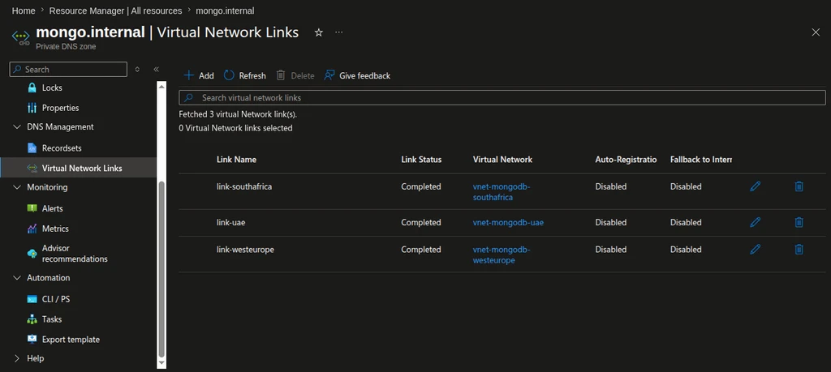Open the vnet-mongodb-uae link
Viewport: 831px width, 372px height.
pos(508,222)
